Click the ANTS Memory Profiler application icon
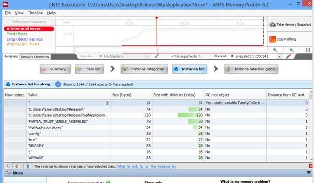The height and width of the screenshot is (183, 314). pos(5,4)
